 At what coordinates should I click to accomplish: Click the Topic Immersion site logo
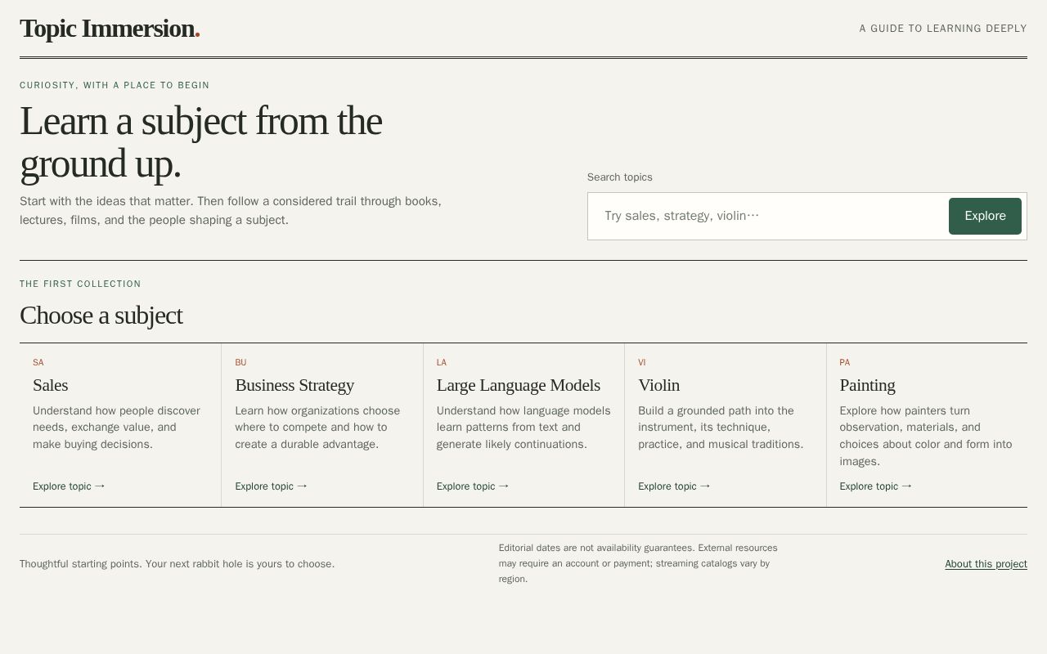pyautogui.click(x=110, y=29)
